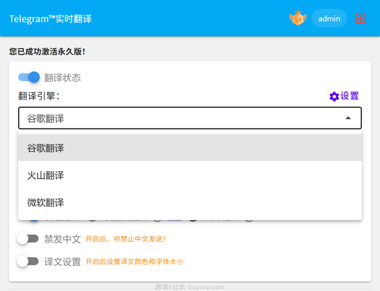
Task: Click the 谷歌翻译 combo box field
Action: point(190,118)
